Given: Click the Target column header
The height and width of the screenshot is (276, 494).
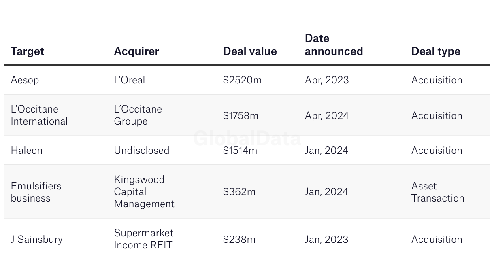Looking at the screenshot, I should (27, 51).
